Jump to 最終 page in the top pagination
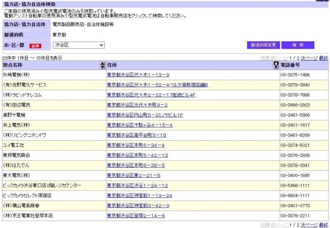This screenshot has height=228, width=330. pos(323,58)
